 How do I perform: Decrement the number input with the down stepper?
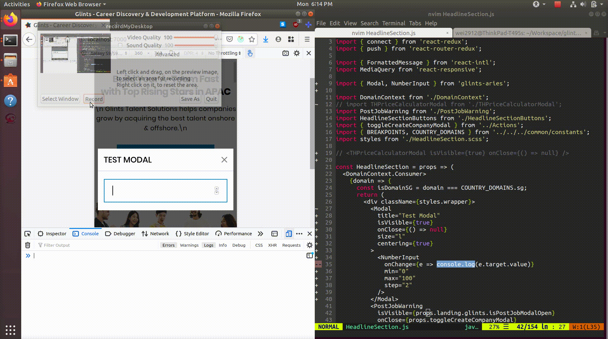(217, 193)
